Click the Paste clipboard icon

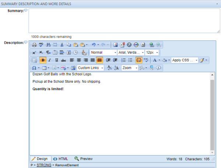(x=76, y=45)
